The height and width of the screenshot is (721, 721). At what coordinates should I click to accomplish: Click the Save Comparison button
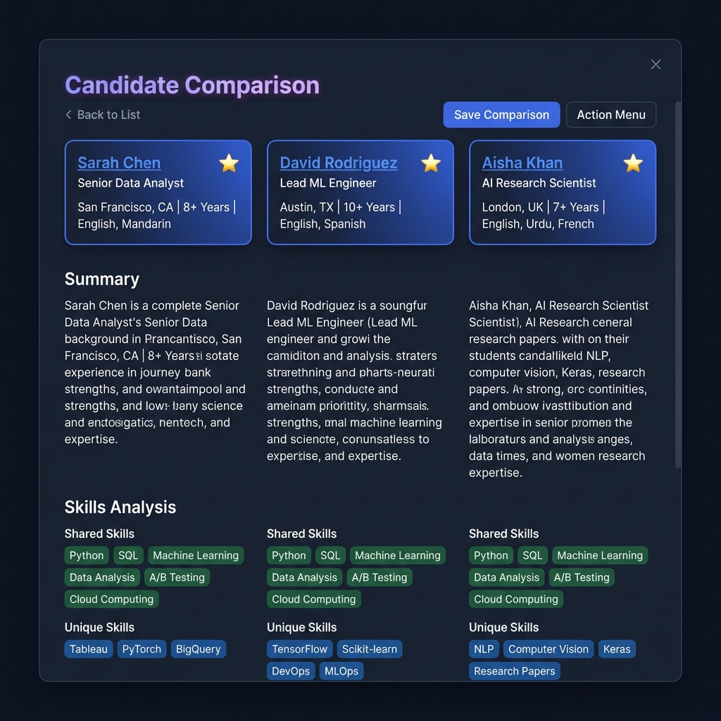tap(501, 114)
